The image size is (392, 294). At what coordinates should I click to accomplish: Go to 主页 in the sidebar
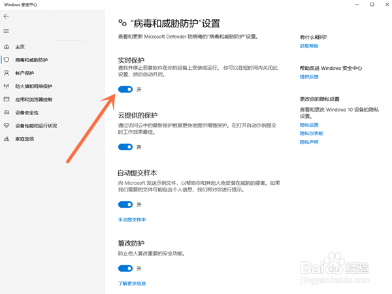(x=20, y=47)
